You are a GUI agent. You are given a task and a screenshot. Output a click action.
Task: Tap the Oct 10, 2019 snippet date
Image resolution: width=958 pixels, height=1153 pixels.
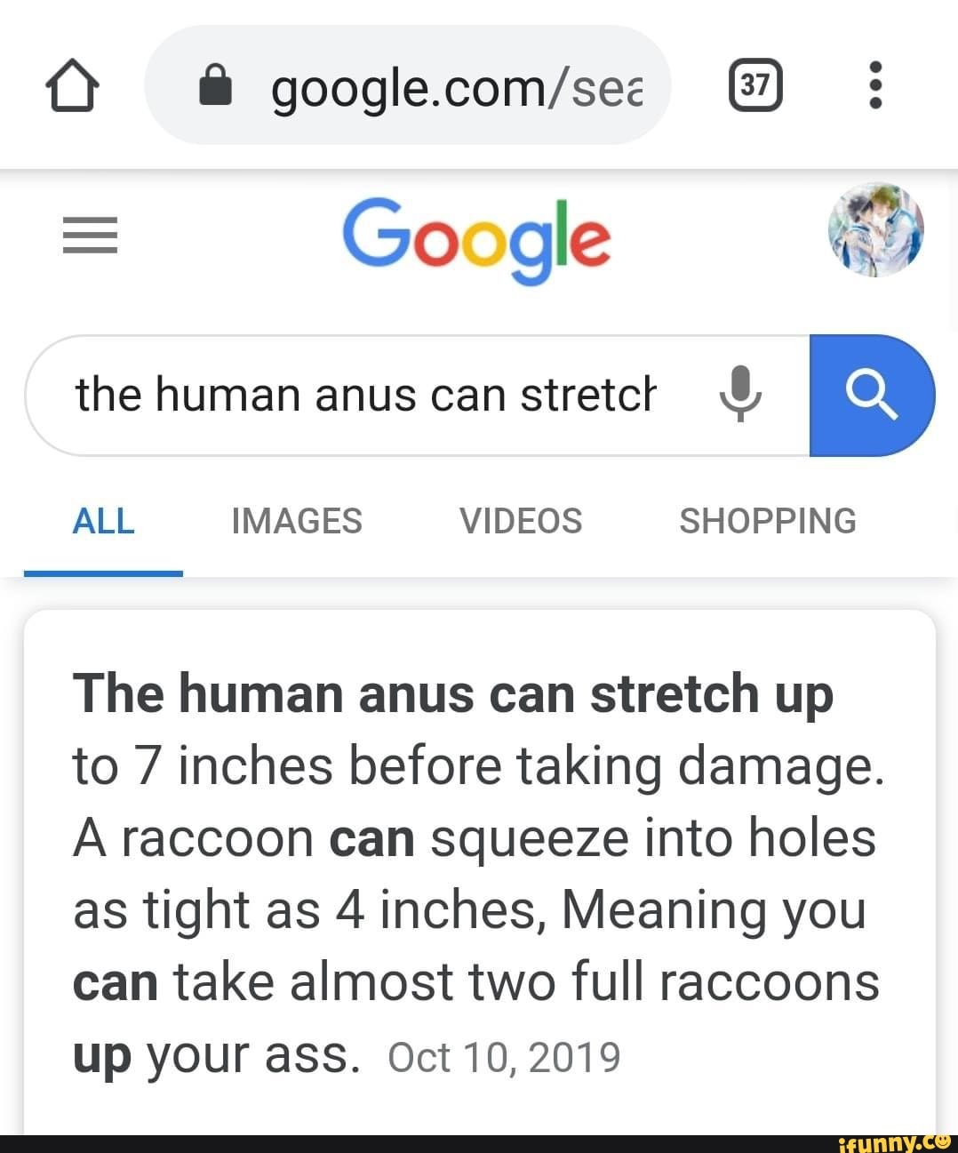pos(504,1057)
